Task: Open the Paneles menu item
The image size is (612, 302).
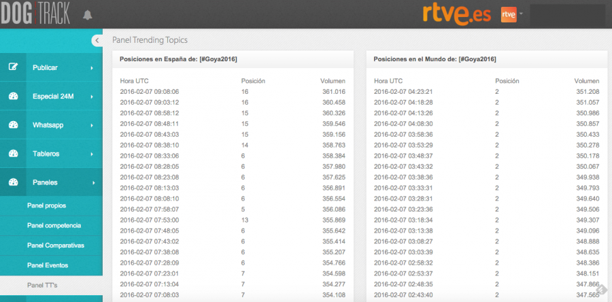Action: (51, 182)
